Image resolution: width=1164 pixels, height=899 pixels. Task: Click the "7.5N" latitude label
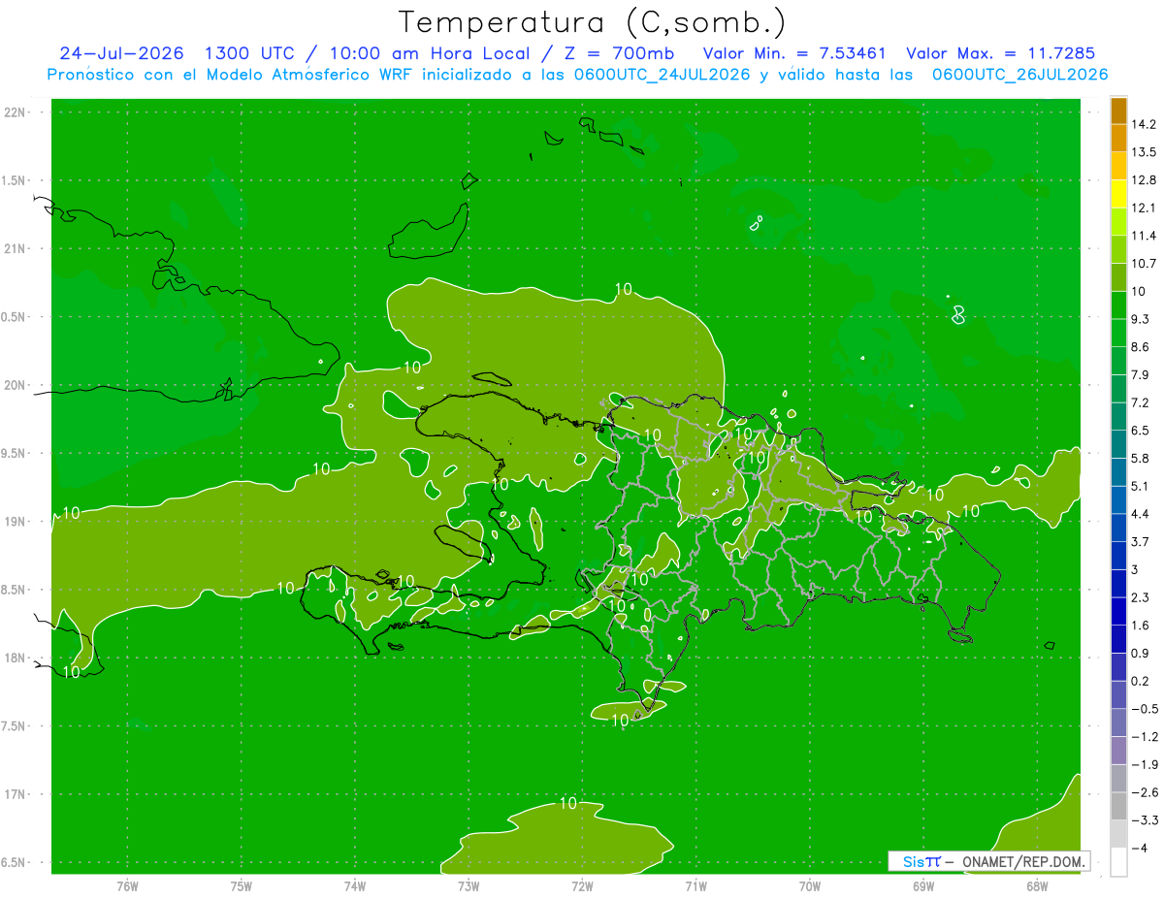click(13, 726)
